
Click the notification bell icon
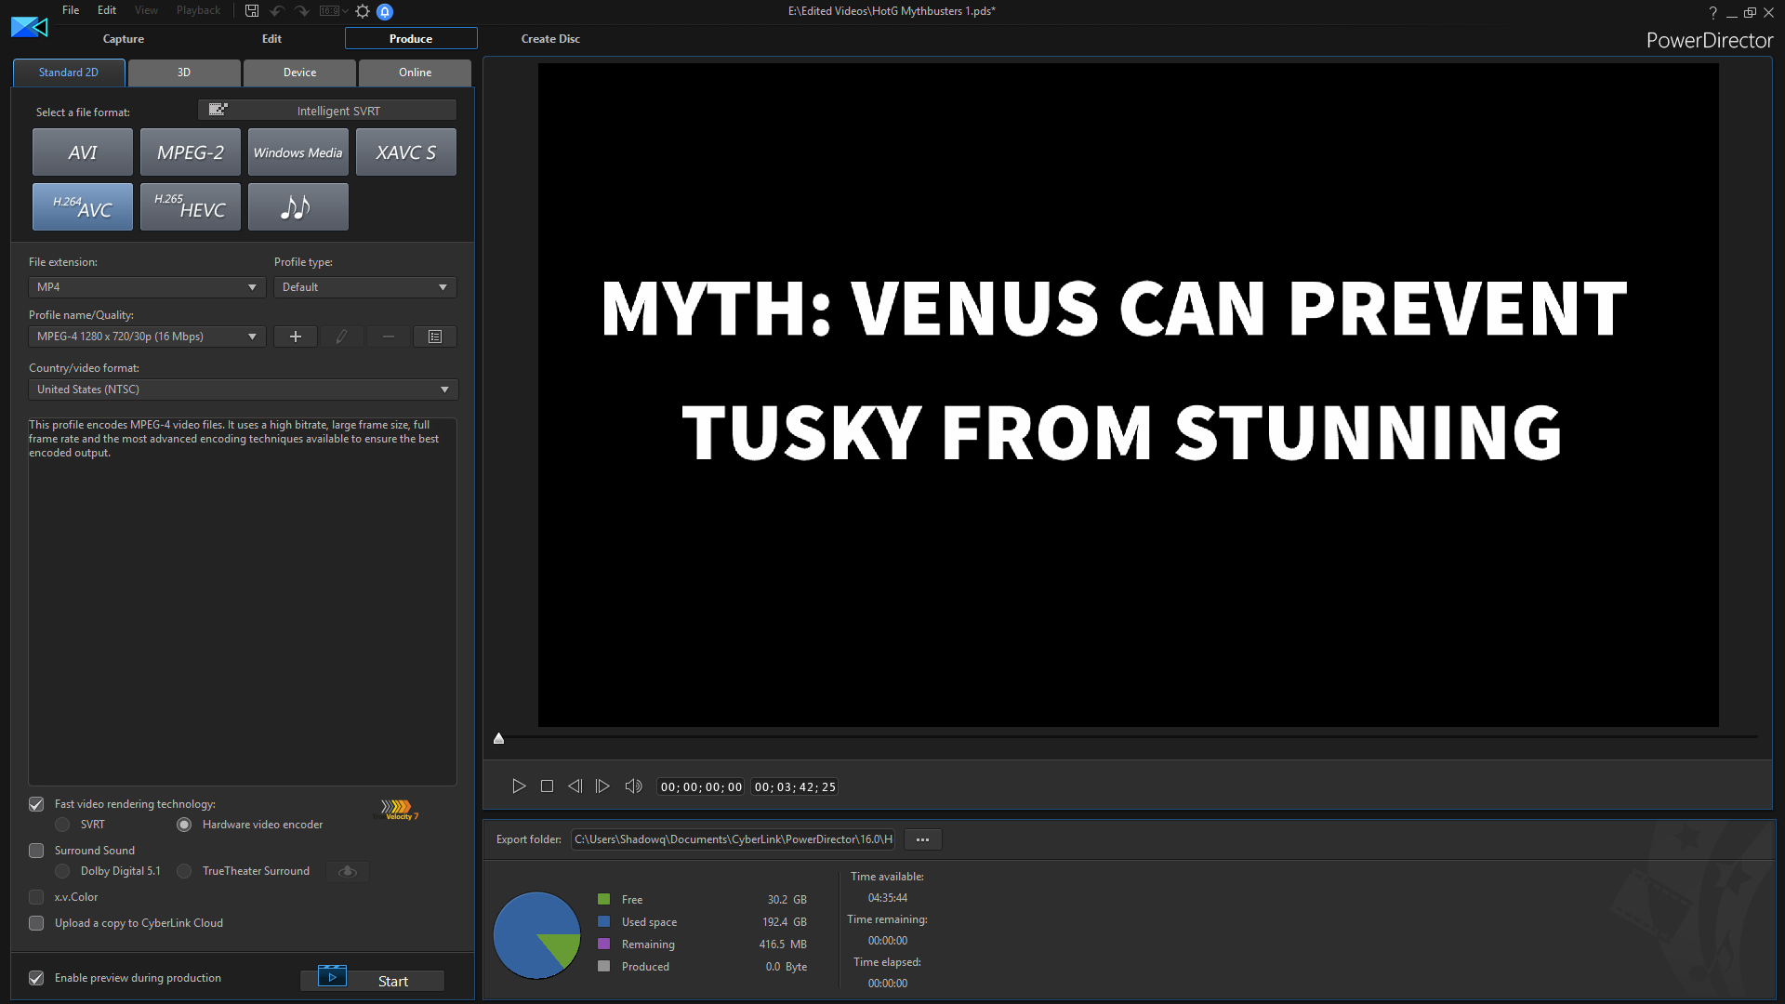click(385, 11)
